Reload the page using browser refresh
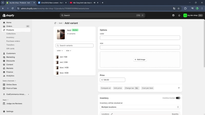Screen dimensions: 205x115 click(x=12, y=8)
